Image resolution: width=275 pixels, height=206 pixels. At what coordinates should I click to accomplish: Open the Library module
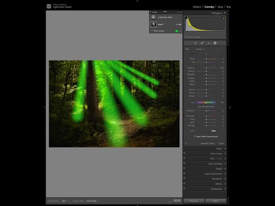point(197,7)
